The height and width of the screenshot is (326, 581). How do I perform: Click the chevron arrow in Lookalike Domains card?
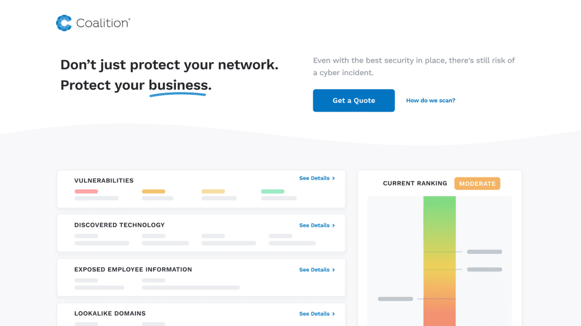[x=333, y=314]
